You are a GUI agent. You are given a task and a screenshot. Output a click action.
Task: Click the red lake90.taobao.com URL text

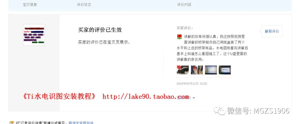click(146, 97)
